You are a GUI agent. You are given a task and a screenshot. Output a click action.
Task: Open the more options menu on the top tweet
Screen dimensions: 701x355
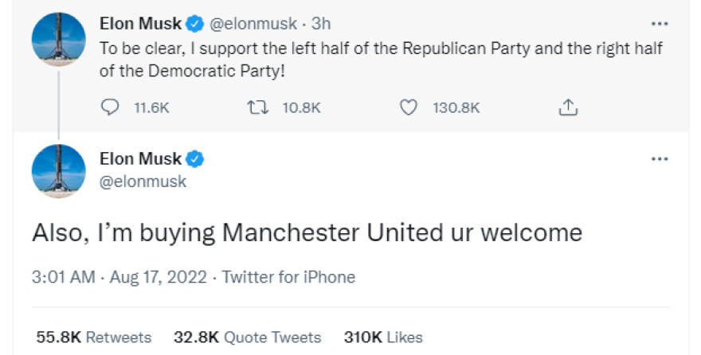660,24
